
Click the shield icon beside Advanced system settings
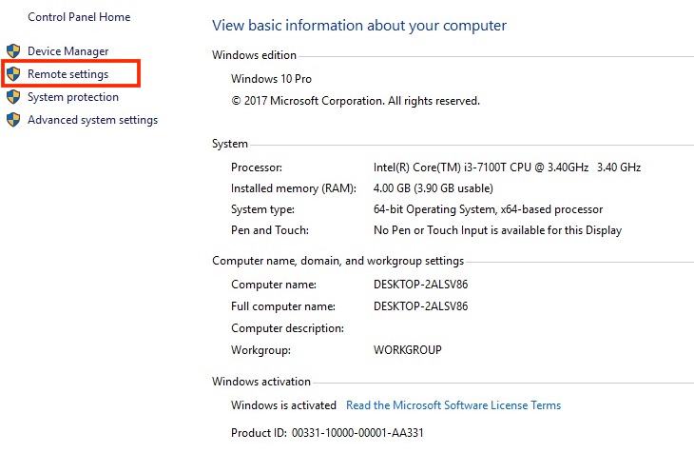13,120
